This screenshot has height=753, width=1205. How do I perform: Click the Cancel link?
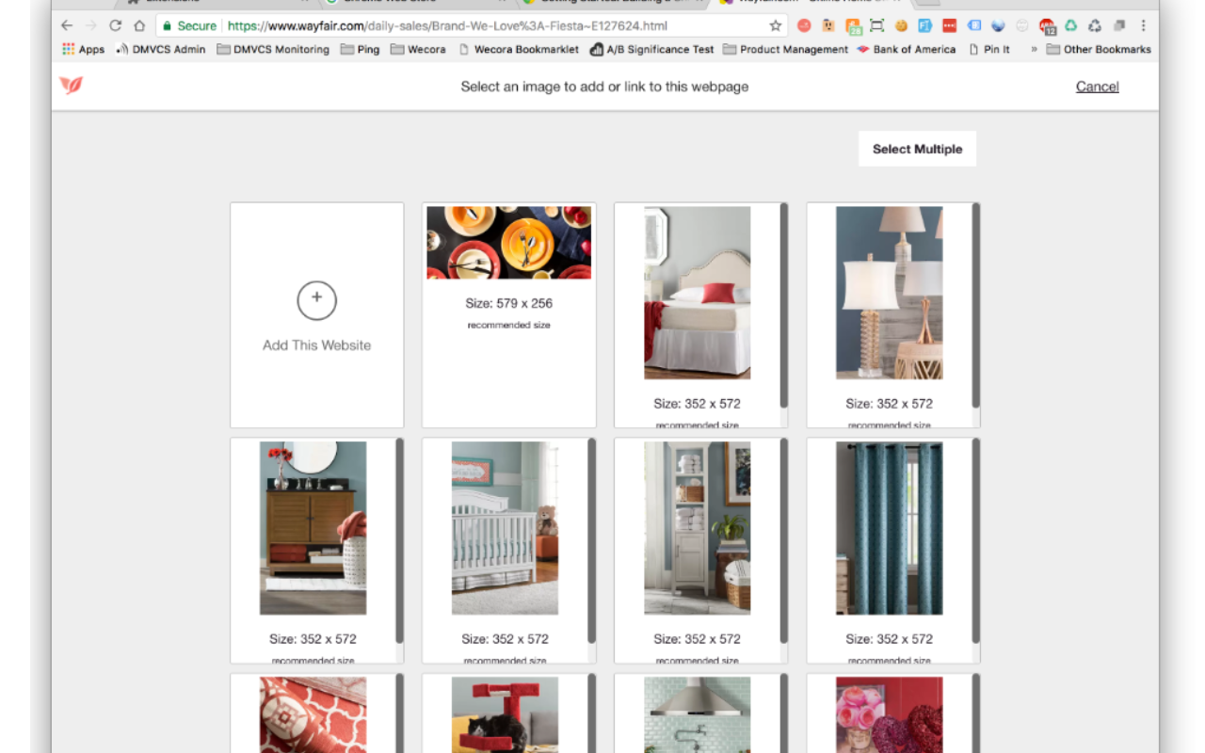tap(1097, 86)
